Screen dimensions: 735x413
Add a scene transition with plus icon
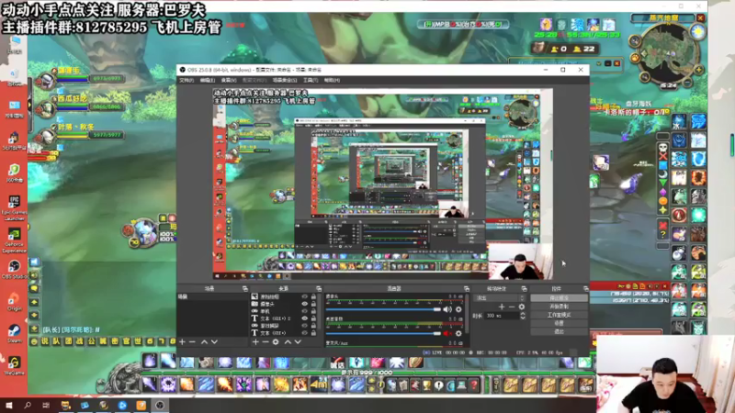point(502,307)
